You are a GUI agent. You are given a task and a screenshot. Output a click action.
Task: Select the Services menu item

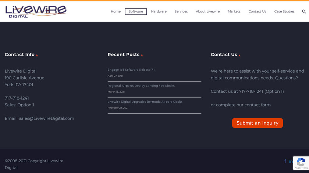tap(181, 12)
